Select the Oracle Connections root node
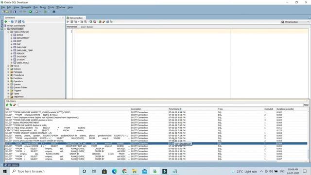The height and width of the screenshot is (175, 311). (16, 26)
